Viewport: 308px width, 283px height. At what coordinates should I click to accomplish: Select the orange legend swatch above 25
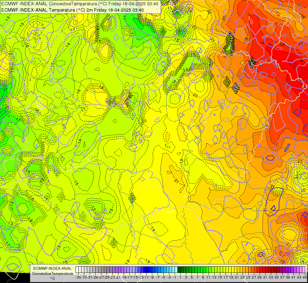[x=250, y=270]
